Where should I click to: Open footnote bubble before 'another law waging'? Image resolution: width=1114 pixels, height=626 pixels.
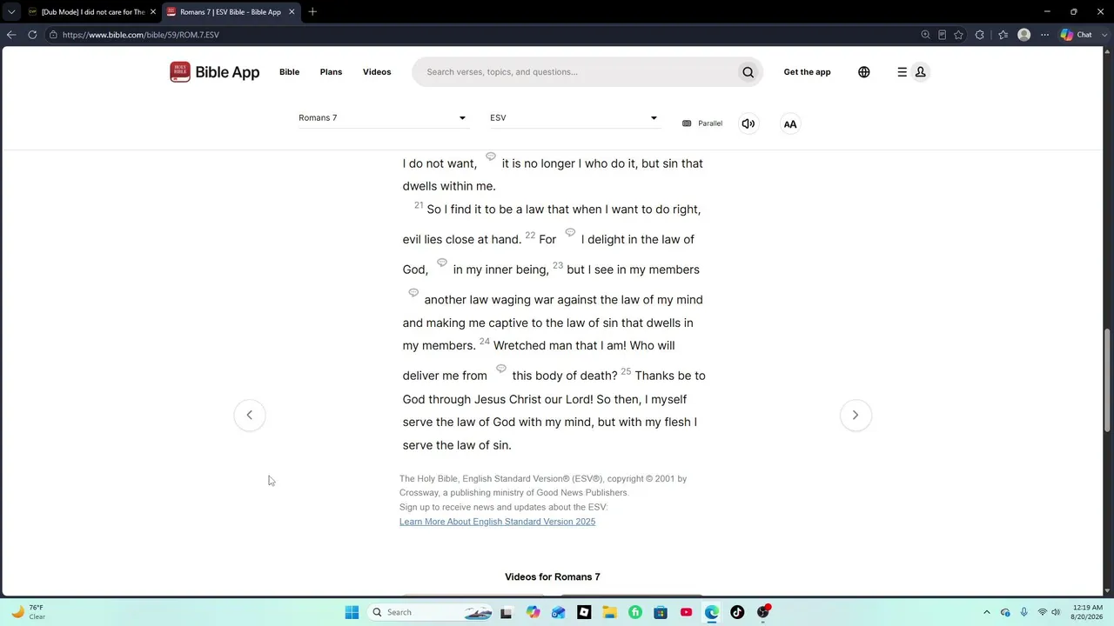[x=413, y=293]
